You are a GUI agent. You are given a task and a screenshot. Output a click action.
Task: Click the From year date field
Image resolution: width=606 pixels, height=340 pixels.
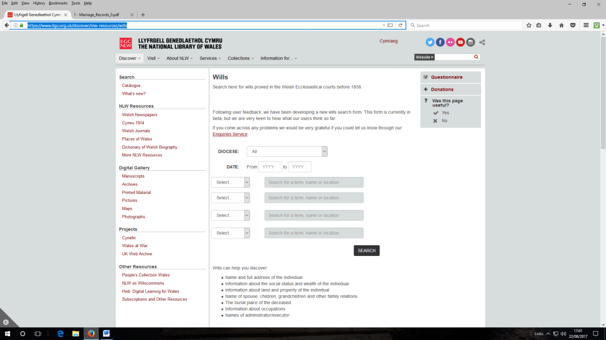(269, 167)
